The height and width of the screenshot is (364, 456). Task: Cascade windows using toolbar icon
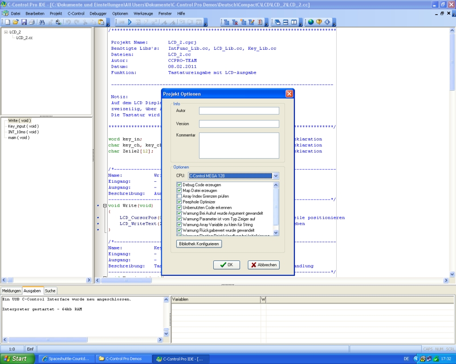(277, 22)
